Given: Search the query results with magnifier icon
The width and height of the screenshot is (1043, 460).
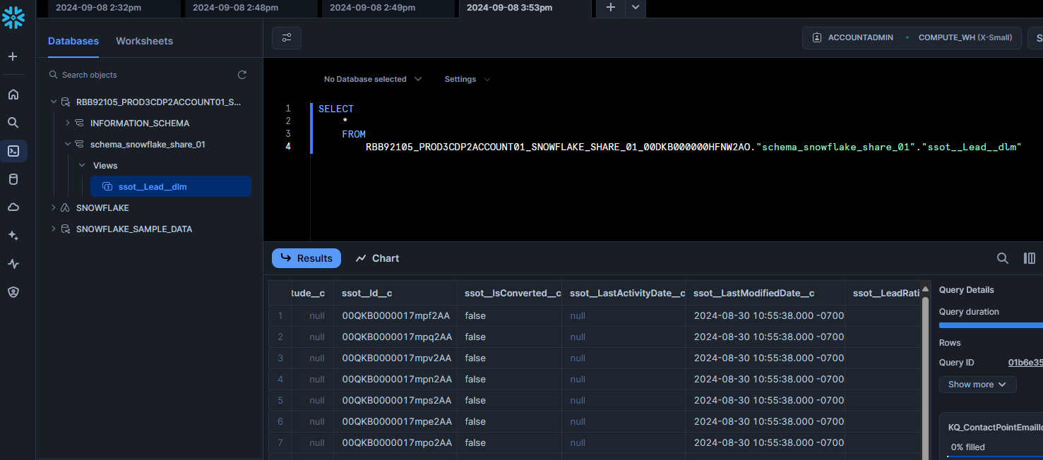Looking at the screenshot, I should click(x=1002, y=258).
